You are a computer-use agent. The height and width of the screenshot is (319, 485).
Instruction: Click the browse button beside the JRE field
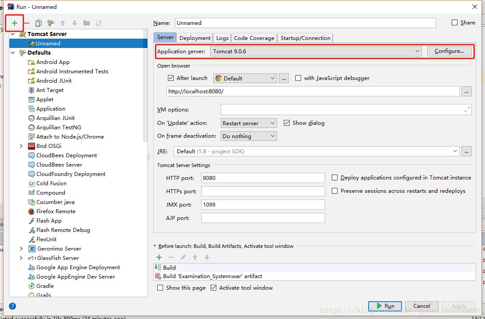click(466, 152)
